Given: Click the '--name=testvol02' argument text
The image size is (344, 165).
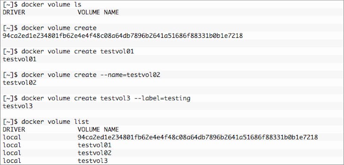Looking at the screenshot, I should 130,75.
